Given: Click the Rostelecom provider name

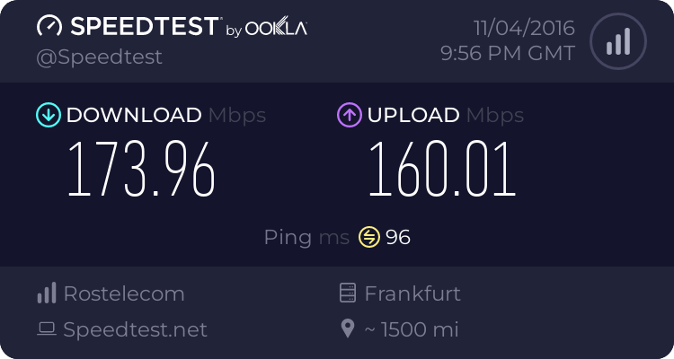Looking at the screenshot, I should click(124, 293).
